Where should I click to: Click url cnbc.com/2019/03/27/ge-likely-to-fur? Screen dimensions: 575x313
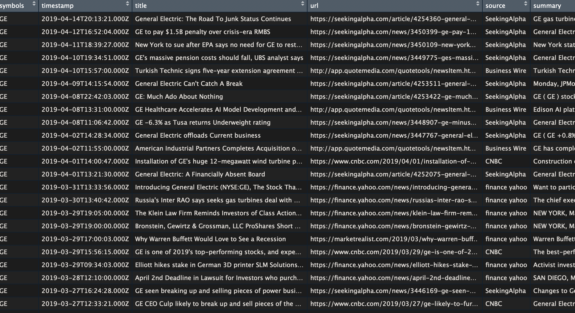(x=394, y=304)
